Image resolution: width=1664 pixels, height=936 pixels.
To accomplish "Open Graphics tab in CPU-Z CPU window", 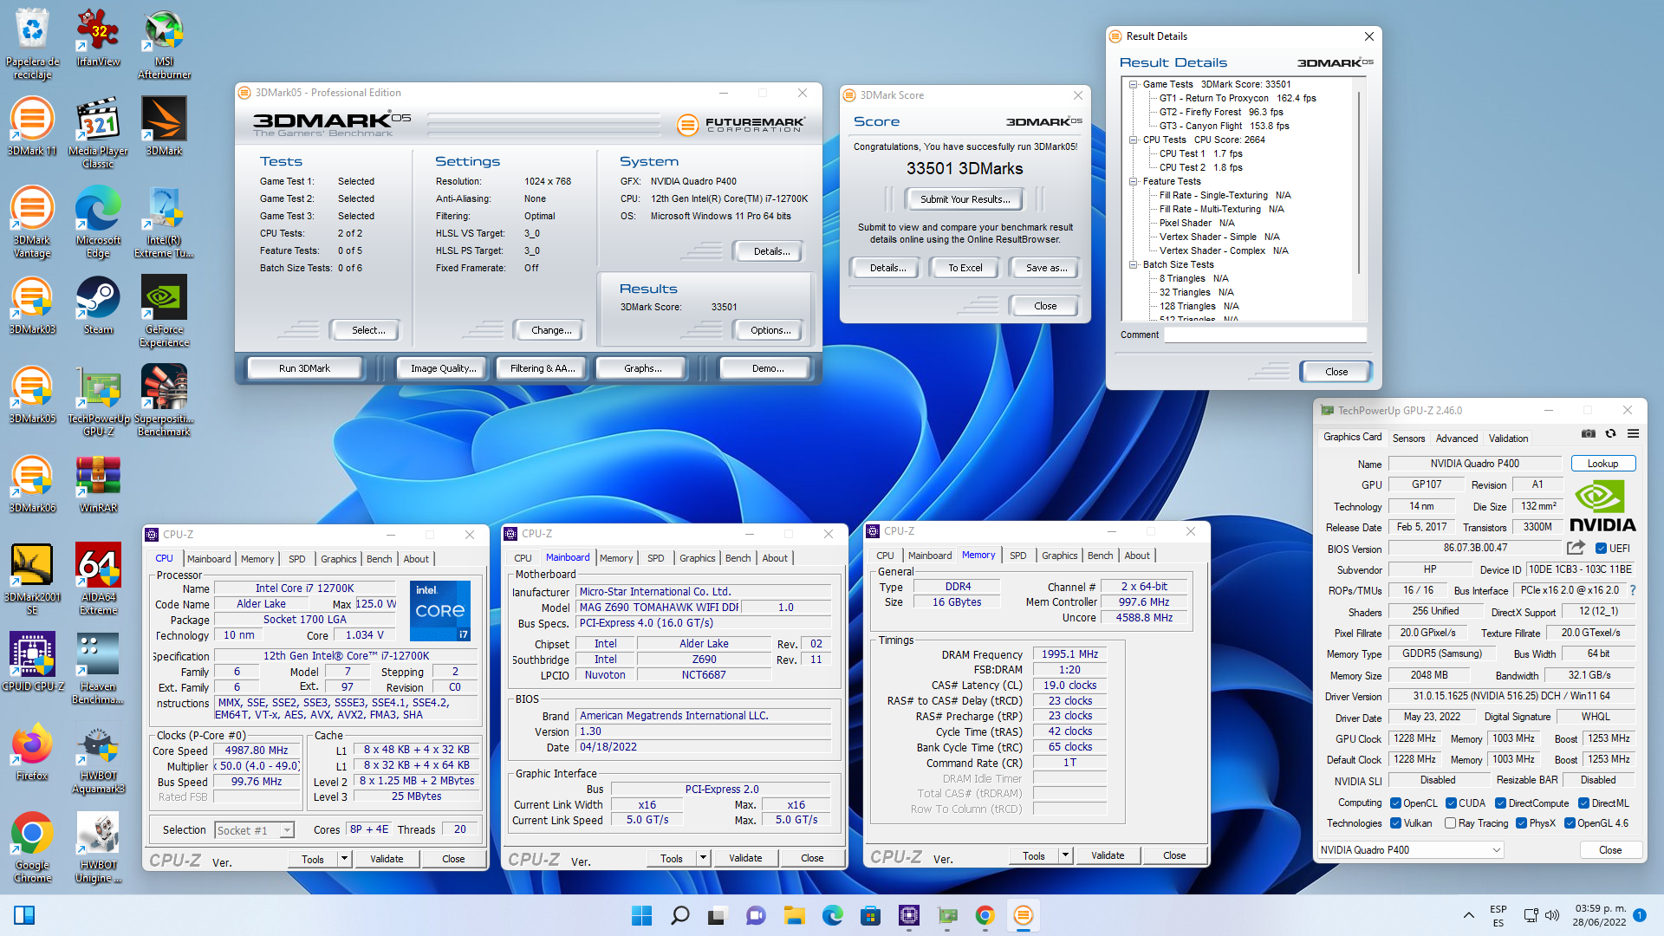I will point(338,559).
